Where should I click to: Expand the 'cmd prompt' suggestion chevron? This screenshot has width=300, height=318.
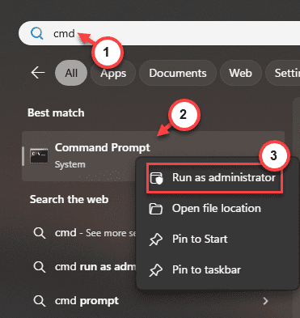coord(266,301)
